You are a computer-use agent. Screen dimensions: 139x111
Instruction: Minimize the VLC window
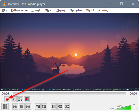pos(110,4)
